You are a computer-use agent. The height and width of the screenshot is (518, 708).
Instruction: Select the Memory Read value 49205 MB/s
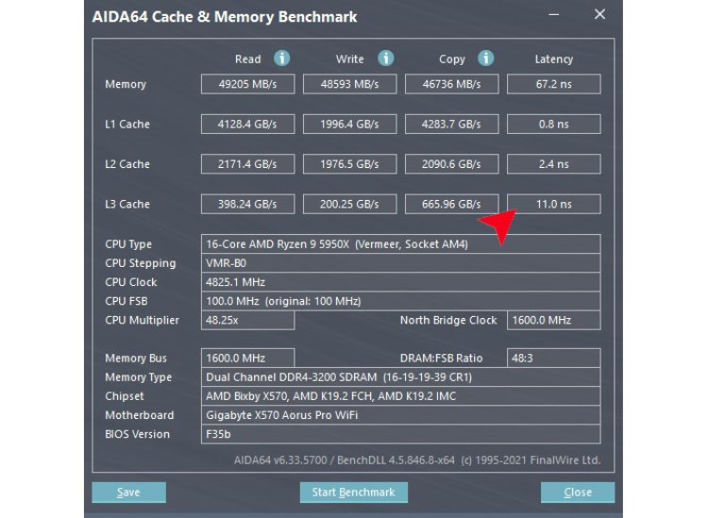coord(247,84)
